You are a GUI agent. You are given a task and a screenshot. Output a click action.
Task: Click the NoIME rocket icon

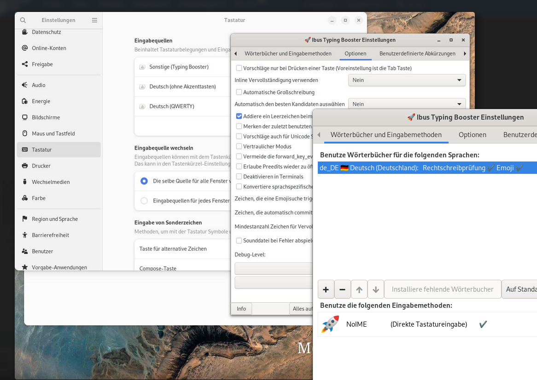pos(330,324)
